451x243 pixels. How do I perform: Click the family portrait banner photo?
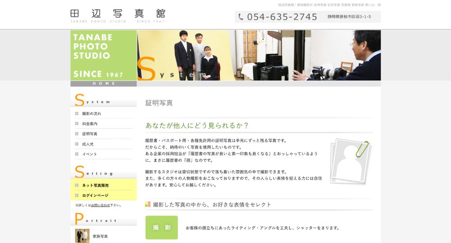[186, 55]
